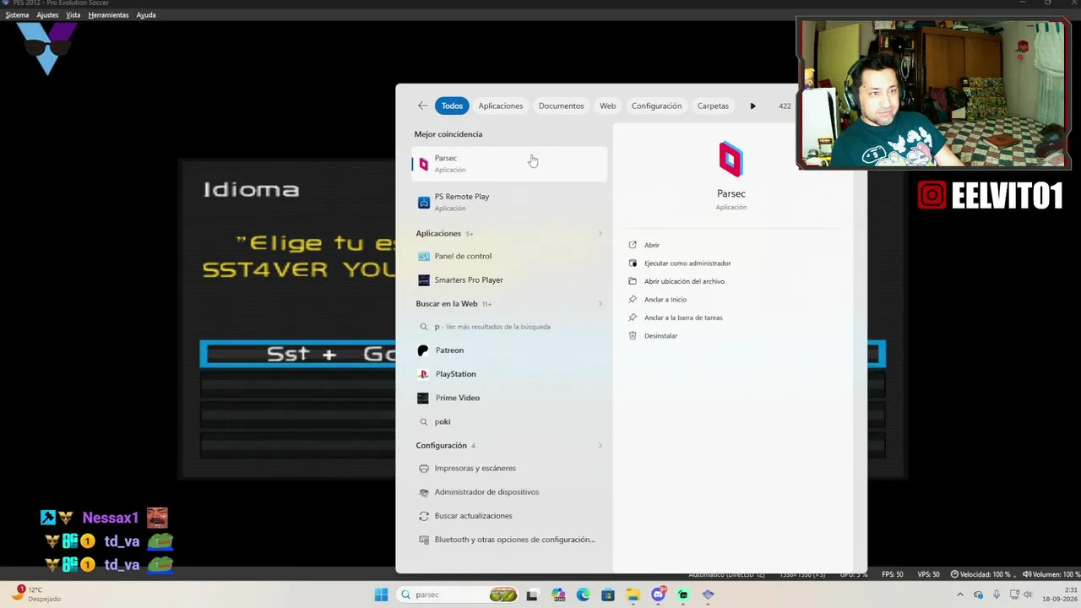Screen dimensions: 1081x608
Task: Open File Explorer from the taskbar
Action: coord(633,594)
